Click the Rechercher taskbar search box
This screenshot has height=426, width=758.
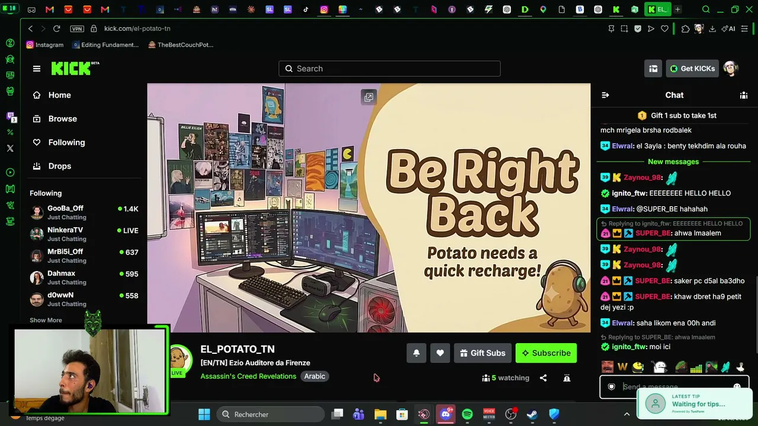pyautogui.click(x=269, y=414)
